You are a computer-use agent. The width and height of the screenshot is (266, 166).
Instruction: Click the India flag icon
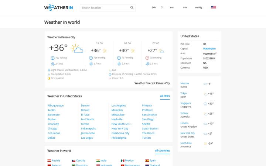point(98,160)
